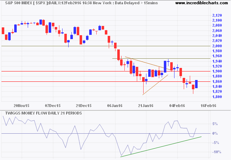Select the green money flow trendline
Screen dimensions: 231x160
pyautogui.click(x=161, y=147)
